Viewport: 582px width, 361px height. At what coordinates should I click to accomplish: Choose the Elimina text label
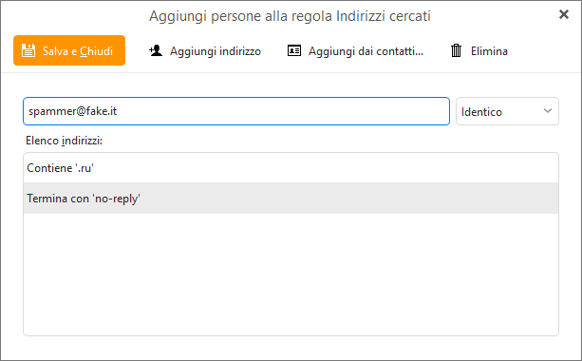tap(489, 51)
